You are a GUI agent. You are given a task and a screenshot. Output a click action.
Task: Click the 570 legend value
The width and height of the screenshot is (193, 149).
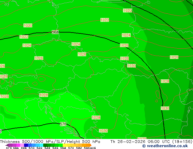pos(71,148)
